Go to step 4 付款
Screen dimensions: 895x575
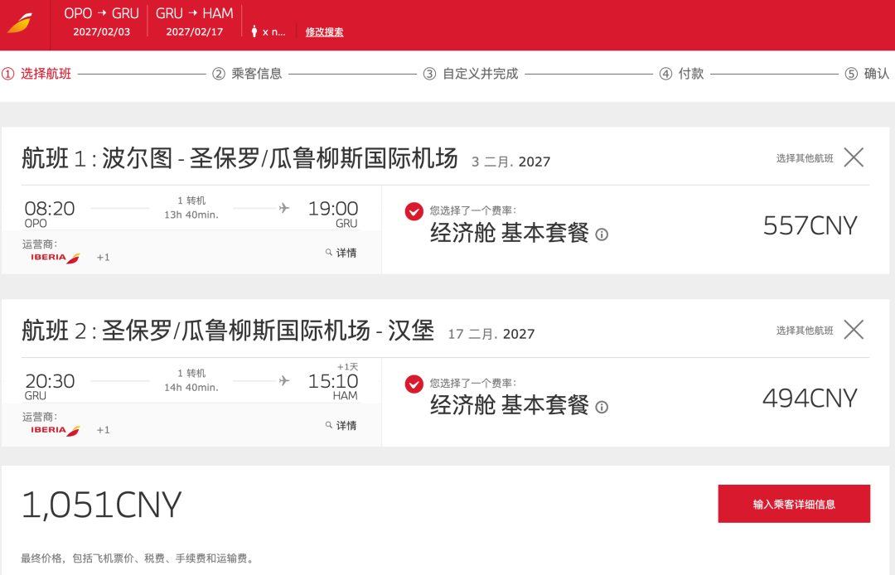click(681, 74)
